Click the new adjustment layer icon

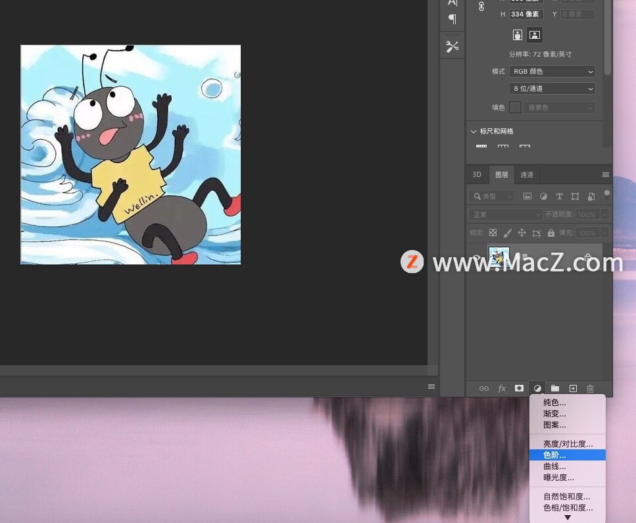pos(537,388)
